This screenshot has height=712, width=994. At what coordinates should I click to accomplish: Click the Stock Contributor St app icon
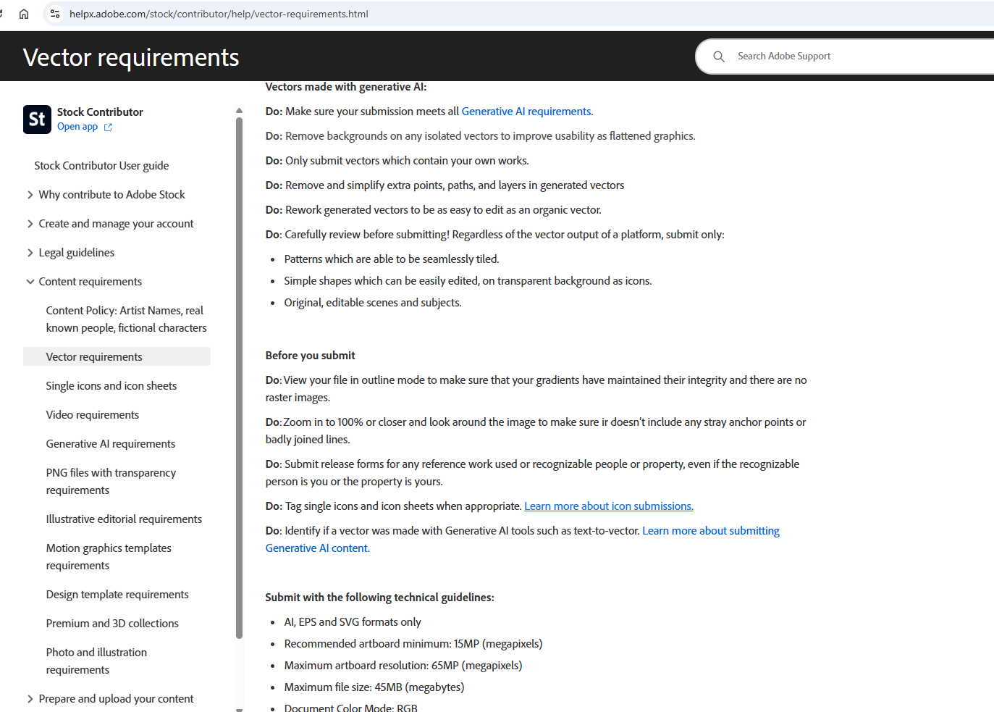coord(37,120)
